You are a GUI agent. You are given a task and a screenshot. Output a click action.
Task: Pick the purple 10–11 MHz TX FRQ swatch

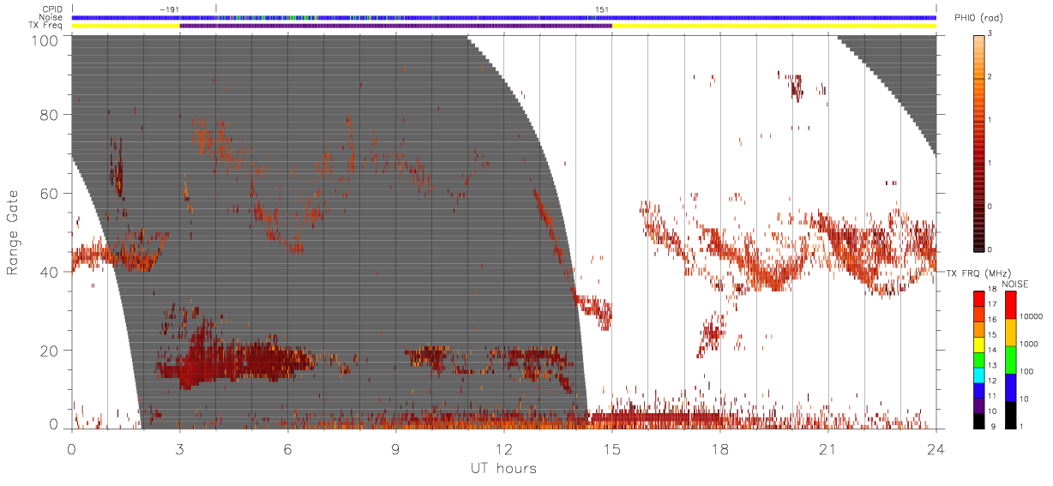979,404
